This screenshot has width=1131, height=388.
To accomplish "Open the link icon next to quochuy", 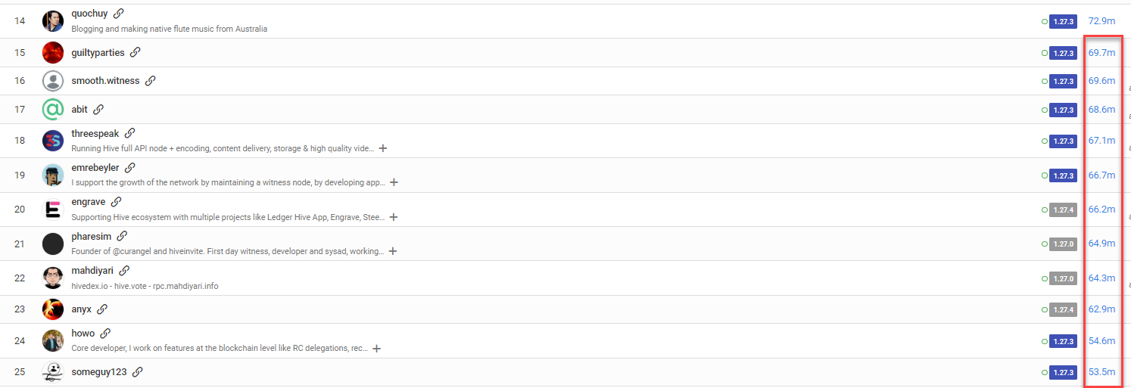I will click(118, 14).
